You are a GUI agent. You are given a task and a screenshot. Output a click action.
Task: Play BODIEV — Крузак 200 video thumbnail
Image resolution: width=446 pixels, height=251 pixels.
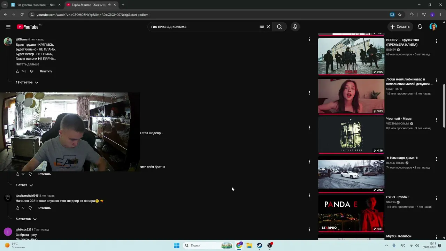click(x=351, y=56)
